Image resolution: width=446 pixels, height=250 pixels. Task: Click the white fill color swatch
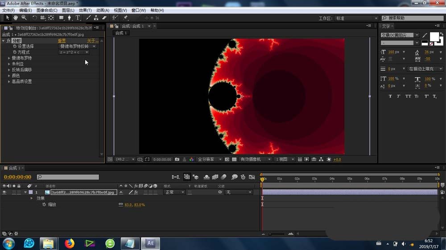434,36
